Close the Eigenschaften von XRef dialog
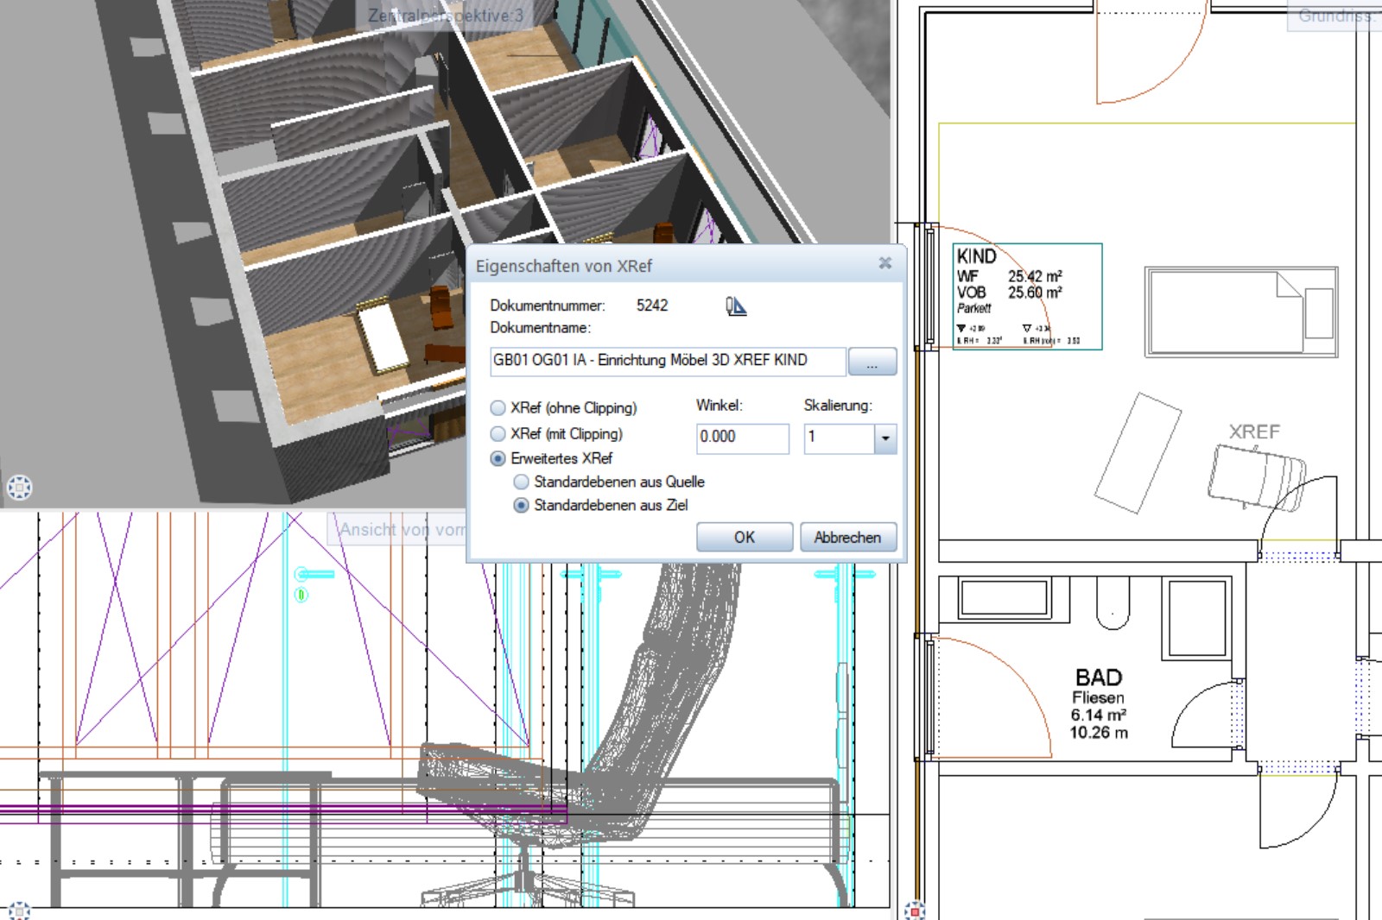The width and height of the screenshot is (1382, 920). pyautogui.click(x=884, y=263)
